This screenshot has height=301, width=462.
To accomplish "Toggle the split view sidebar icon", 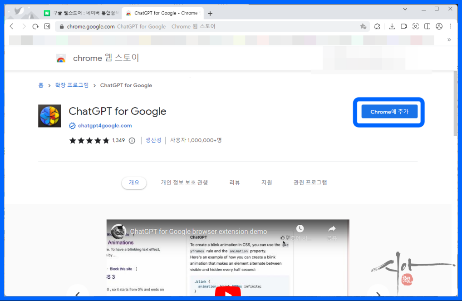I will 427,26.
